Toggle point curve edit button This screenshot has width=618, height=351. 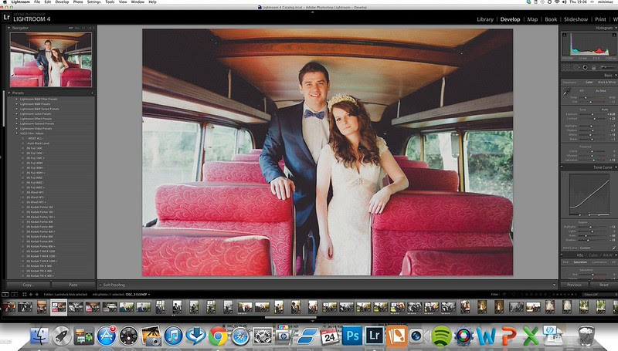(x=613, y=248)
